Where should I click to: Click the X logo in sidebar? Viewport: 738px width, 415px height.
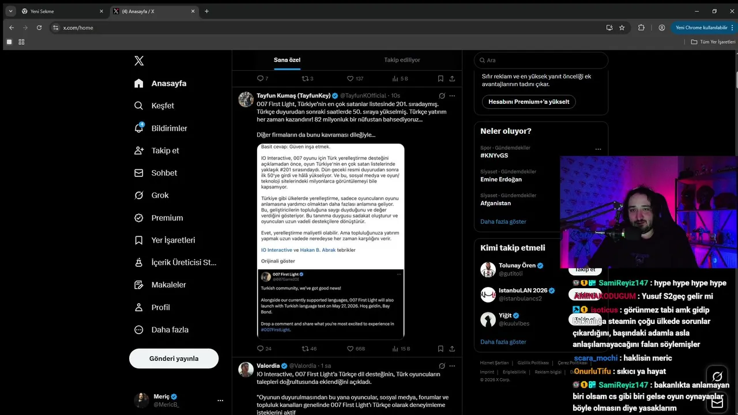point(139,61)
